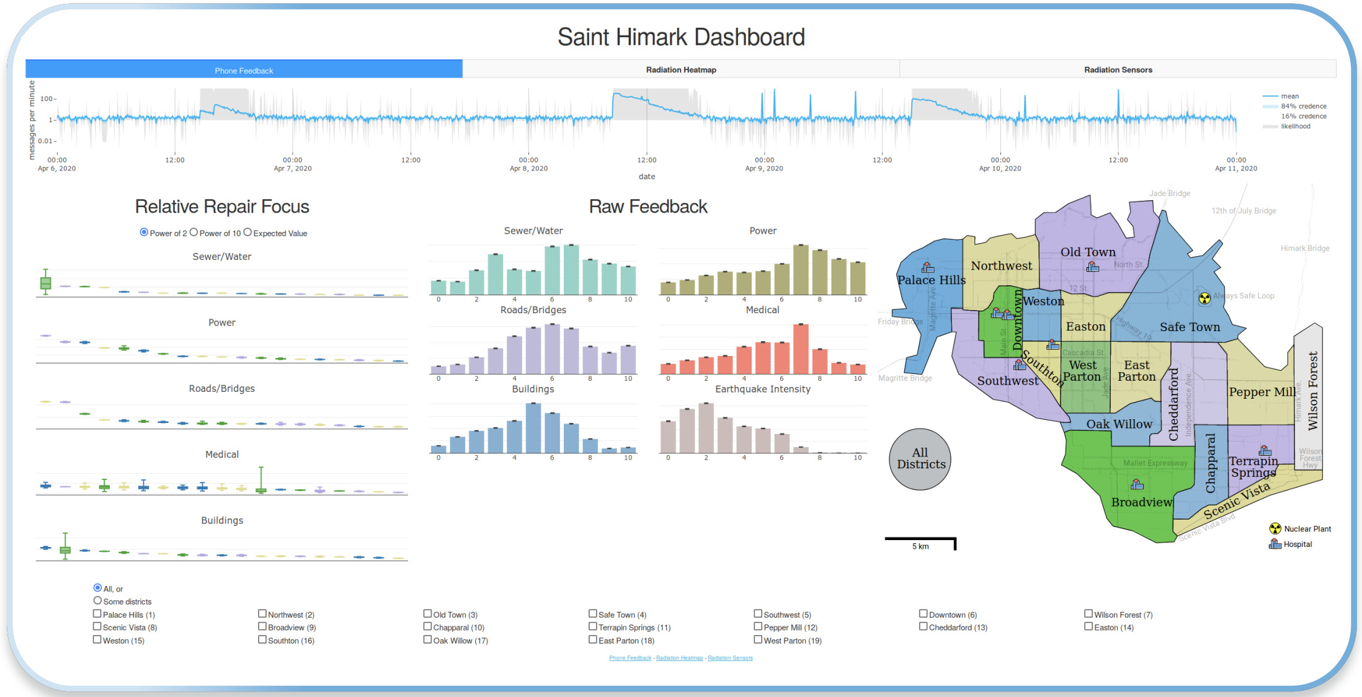This screenshot has height=697, width=1362.
Task: Click the Medical raw feedback histogram
Action: pyautogui.click(x=763, y=348)
